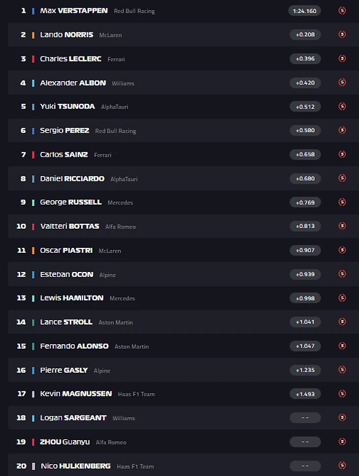Click the soft tyre icon beside Lewis Hamilton
This screenshot has height=476, width=359.
pos(342,298)
